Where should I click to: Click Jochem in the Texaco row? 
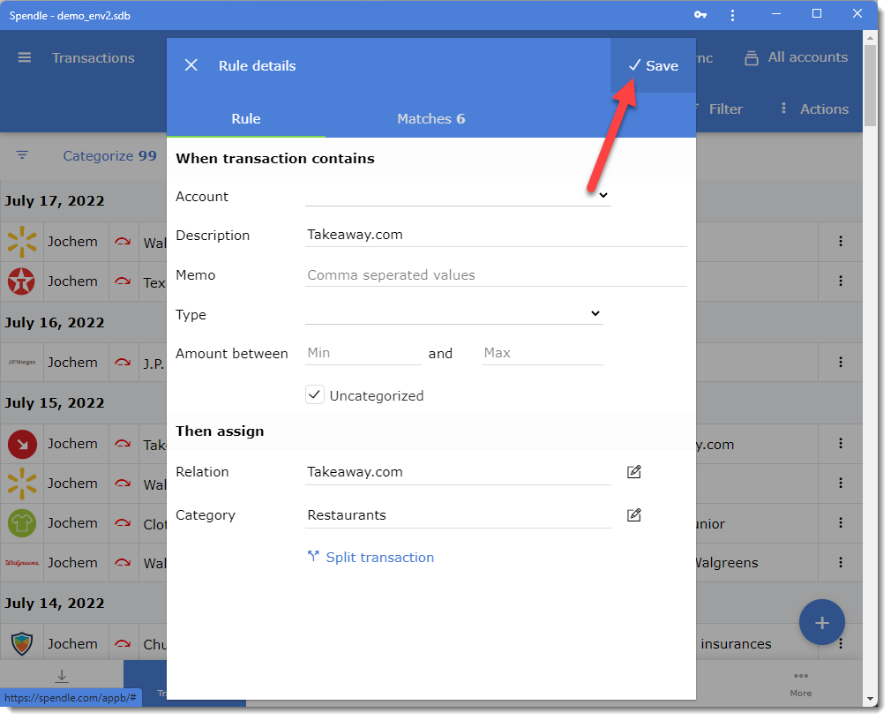72,281
